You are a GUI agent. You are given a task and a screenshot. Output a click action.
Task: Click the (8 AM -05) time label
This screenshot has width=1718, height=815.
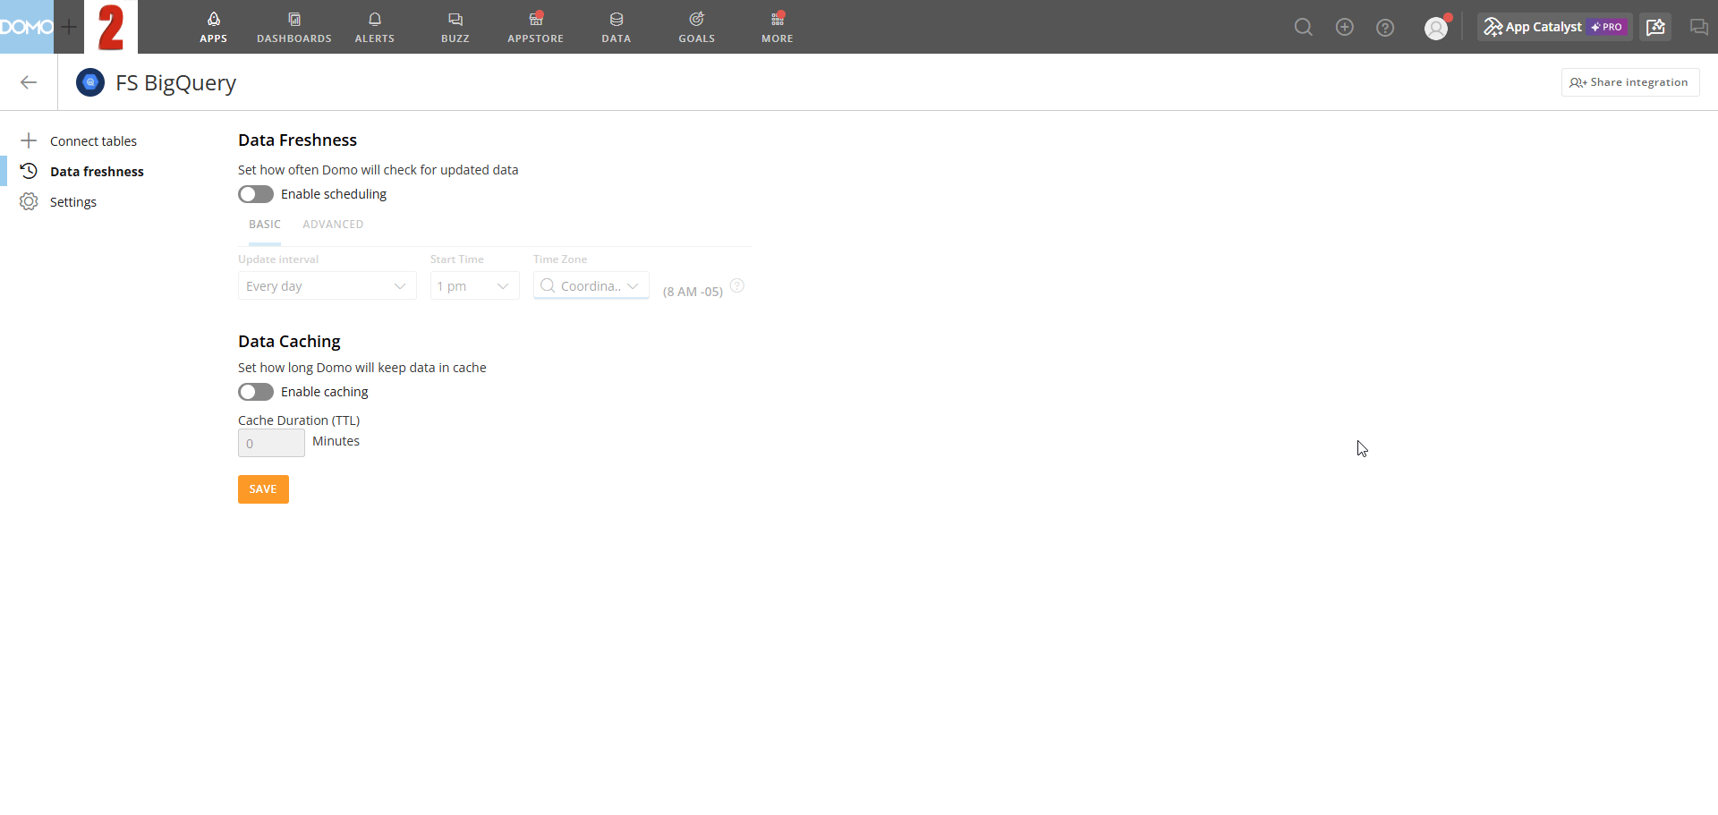click(x=693, y=292)
